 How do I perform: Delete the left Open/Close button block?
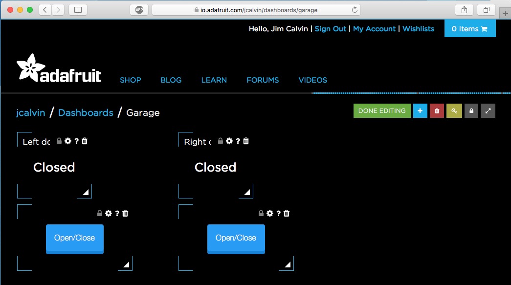pyautogui.click(x=125, y=213)
